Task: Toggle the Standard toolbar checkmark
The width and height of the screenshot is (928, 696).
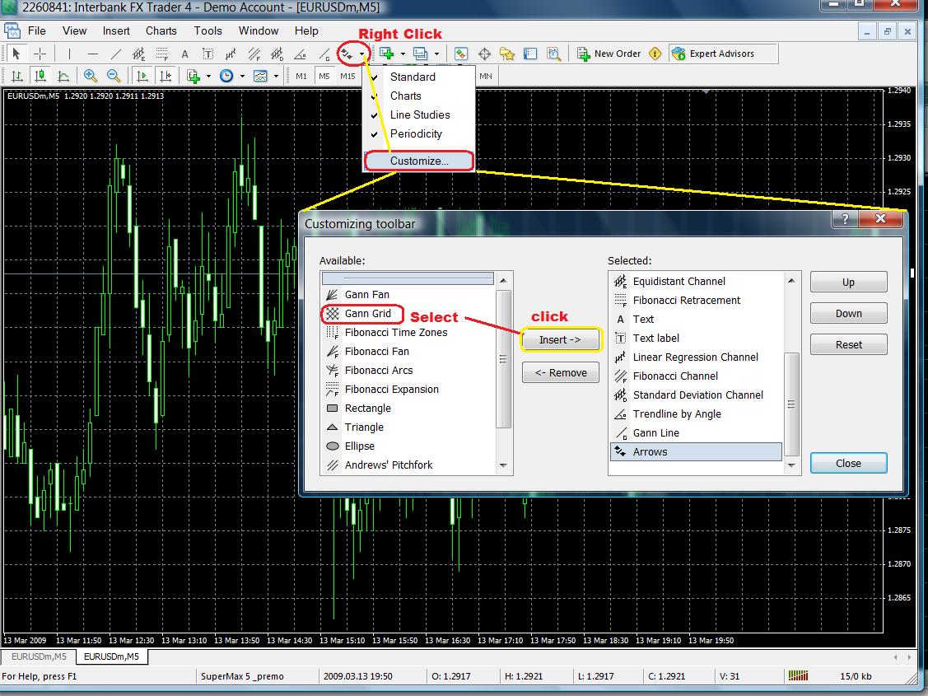Action: (x=413, y=77)
